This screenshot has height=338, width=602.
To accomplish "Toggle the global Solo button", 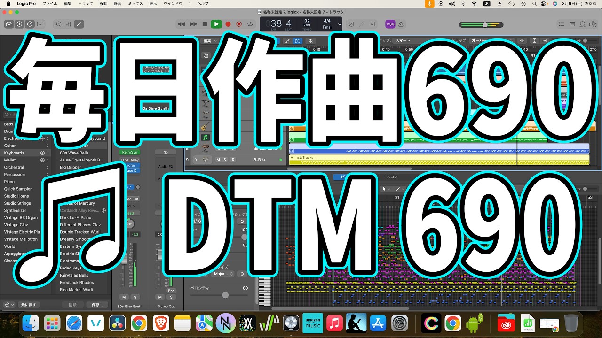I will coord(372,24).
